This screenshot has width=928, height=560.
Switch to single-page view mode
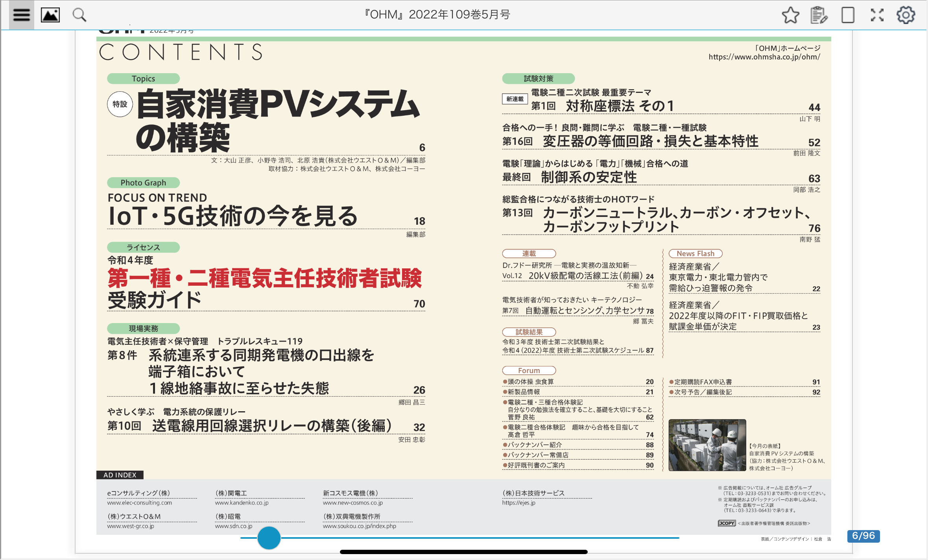pos(848,15)
